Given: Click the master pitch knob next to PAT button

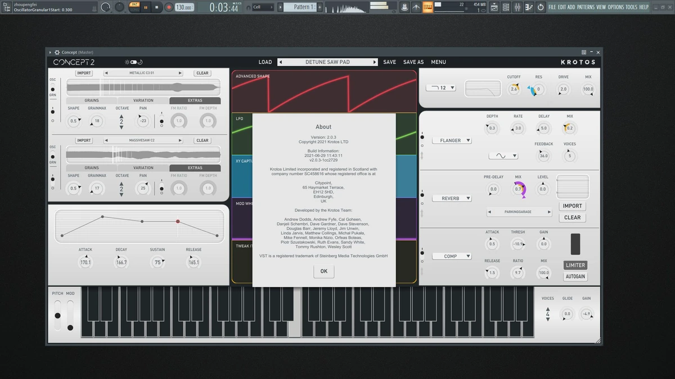Looking at the screenshot, I should tap(120, 7).
